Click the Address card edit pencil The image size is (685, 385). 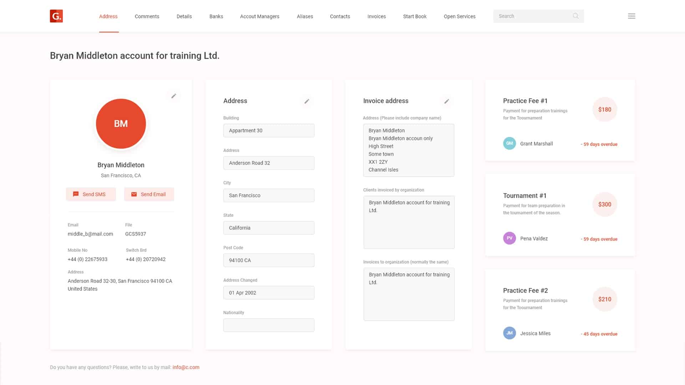(306, 101)
